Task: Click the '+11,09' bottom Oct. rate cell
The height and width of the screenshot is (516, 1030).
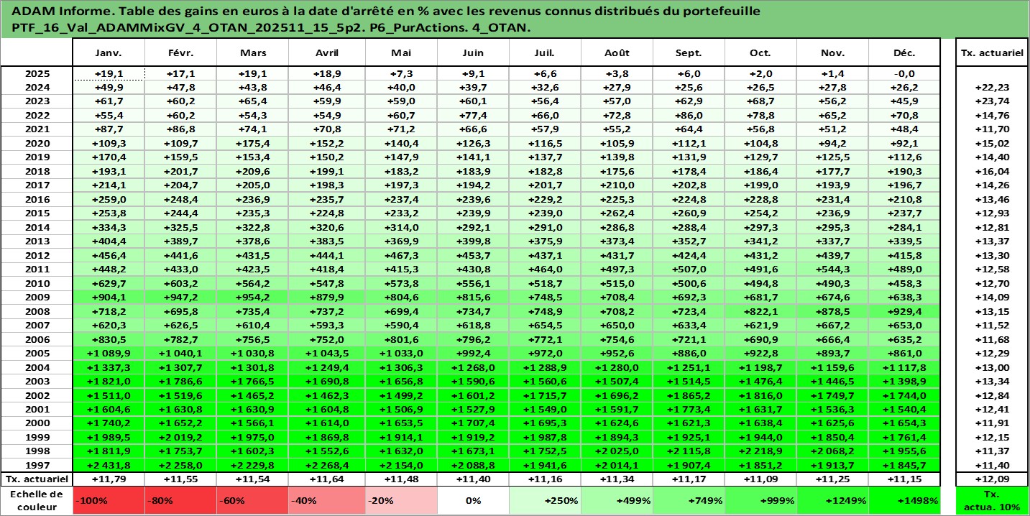Action: pos(760,478)
